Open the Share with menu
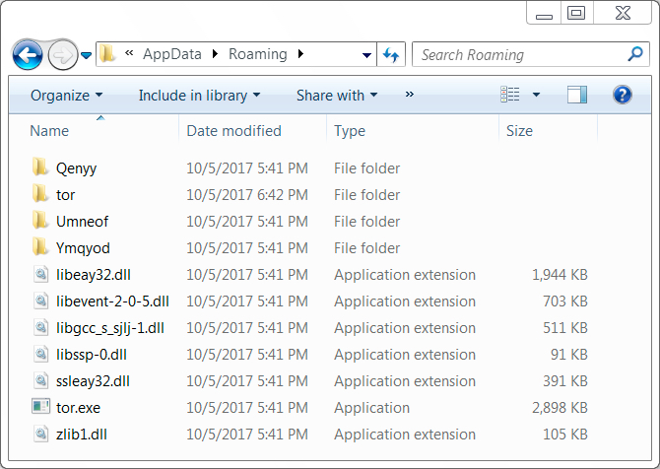The height and width of the screenshot is (469, 660). (337, 96)
